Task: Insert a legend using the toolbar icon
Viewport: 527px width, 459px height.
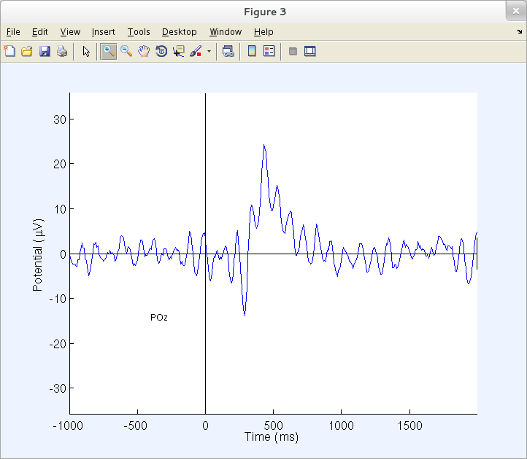Action: pos(269,52)
